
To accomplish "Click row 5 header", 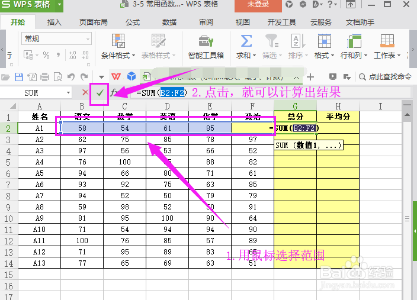I will [x=8, y=162].
